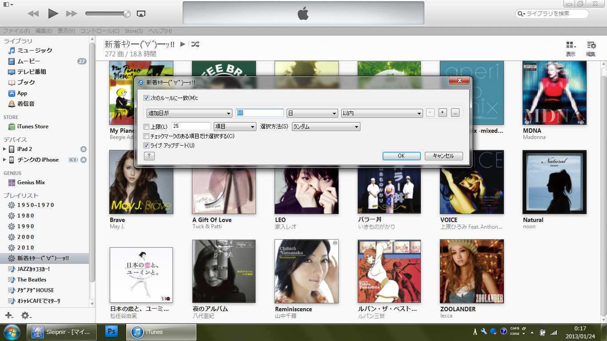Click the fast-forward (next track) button
Image resolution: width=607 pixels, height=341 pixels.
[x=72, y=13]
